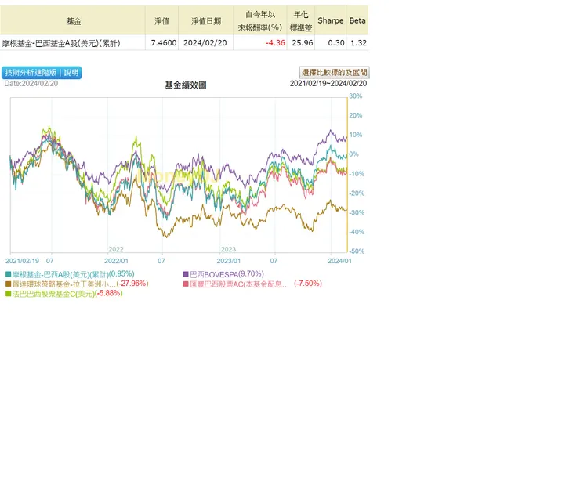Click Sharpe value 0.30
Image resolution: width=580 pixels, height=499 pixels.
pos(336,43)
